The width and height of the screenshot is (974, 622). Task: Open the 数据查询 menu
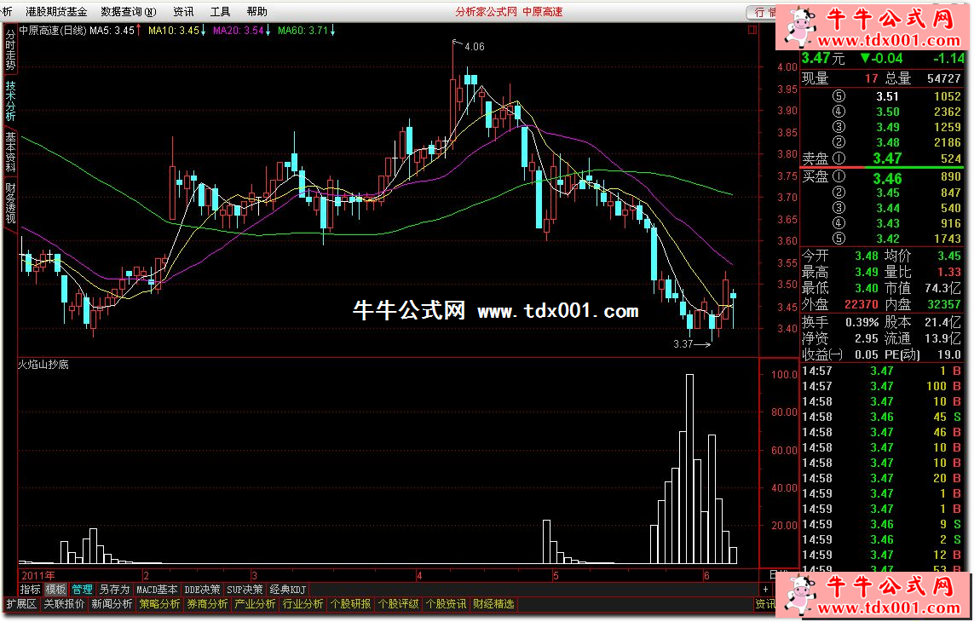(x=128, y=12)
